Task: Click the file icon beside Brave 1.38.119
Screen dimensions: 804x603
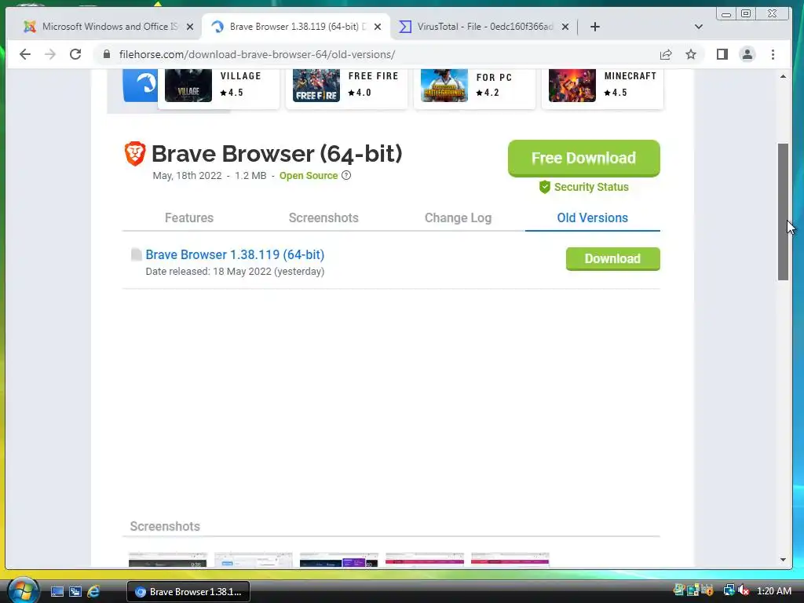Action: click(x=136, y=255)
